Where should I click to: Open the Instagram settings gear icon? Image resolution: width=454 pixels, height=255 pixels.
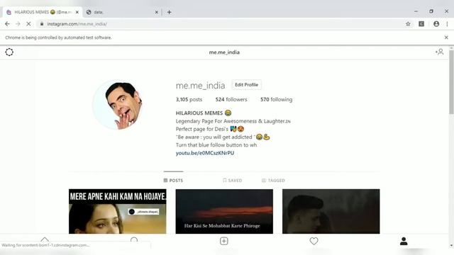coord(9,52)
